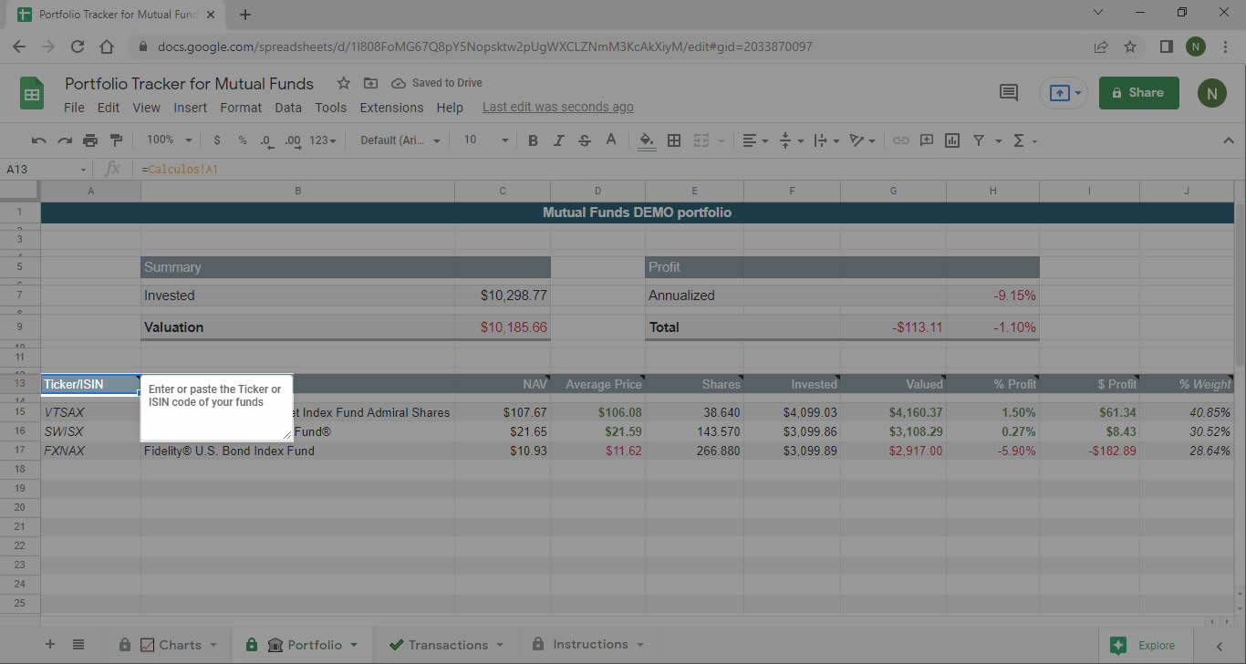Viewport: 1246px width, 664px height.
Task: Toggle bold formatting
Action: tap(533, 140)
